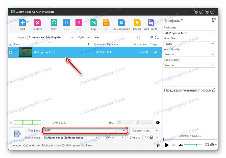Expand the Сохранить как dropdown arrow
The height and width of the screenshot is (158, 226).
click(x=157, y=131)
